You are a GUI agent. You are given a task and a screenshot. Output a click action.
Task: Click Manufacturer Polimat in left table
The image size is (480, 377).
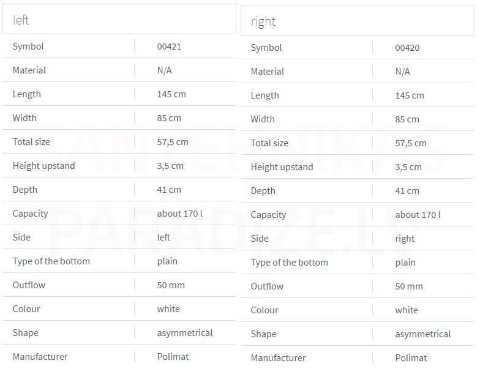[x=173, y=357]
